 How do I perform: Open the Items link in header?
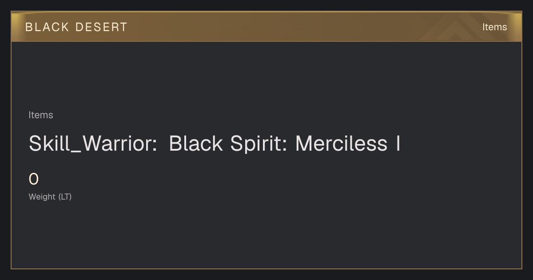pos(494,27)
